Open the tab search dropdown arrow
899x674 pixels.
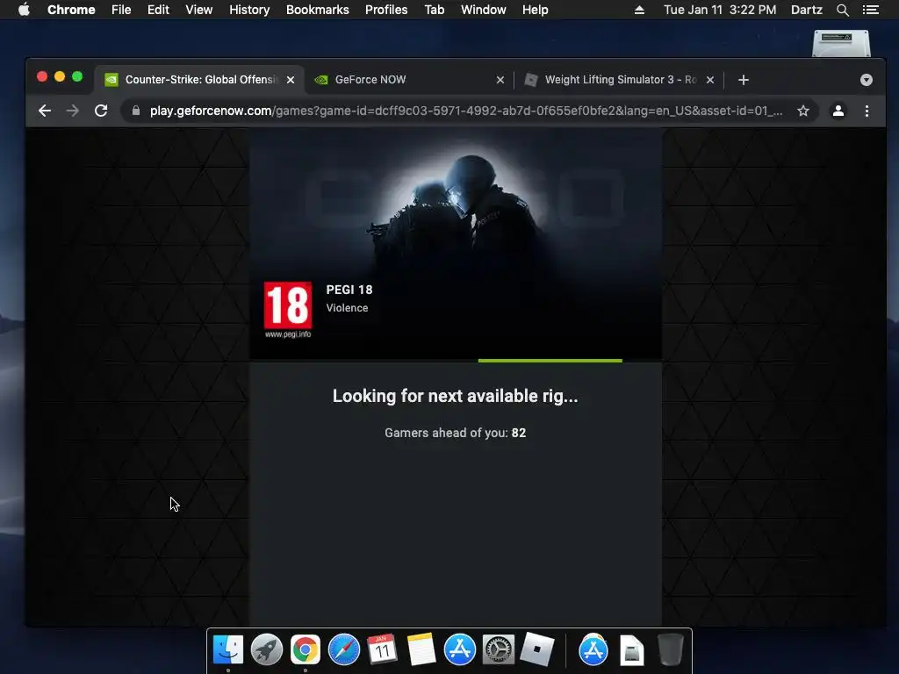(867, 80)
